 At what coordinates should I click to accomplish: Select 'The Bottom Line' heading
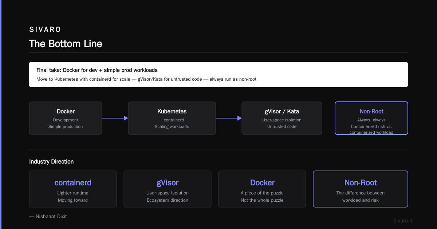pyautogui.click(x=66, y=44)
